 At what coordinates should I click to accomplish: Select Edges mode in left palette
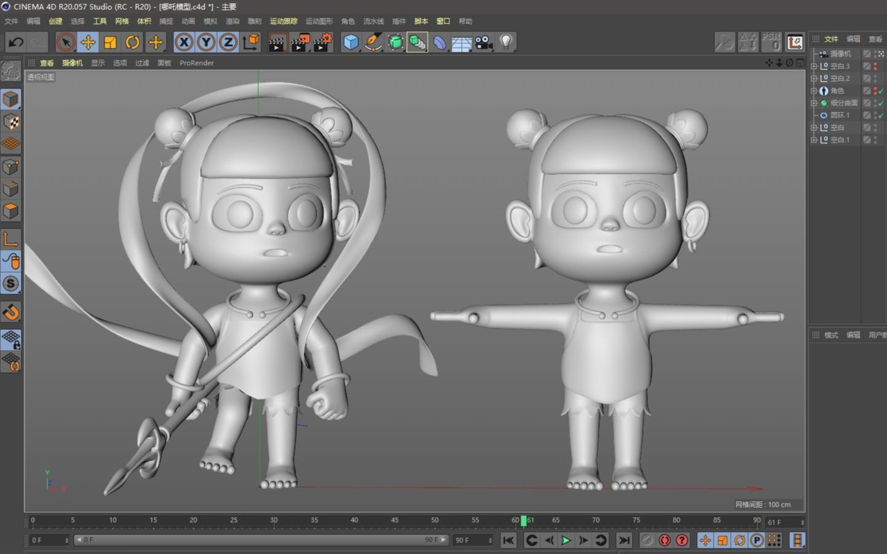(x=10, y=189)
